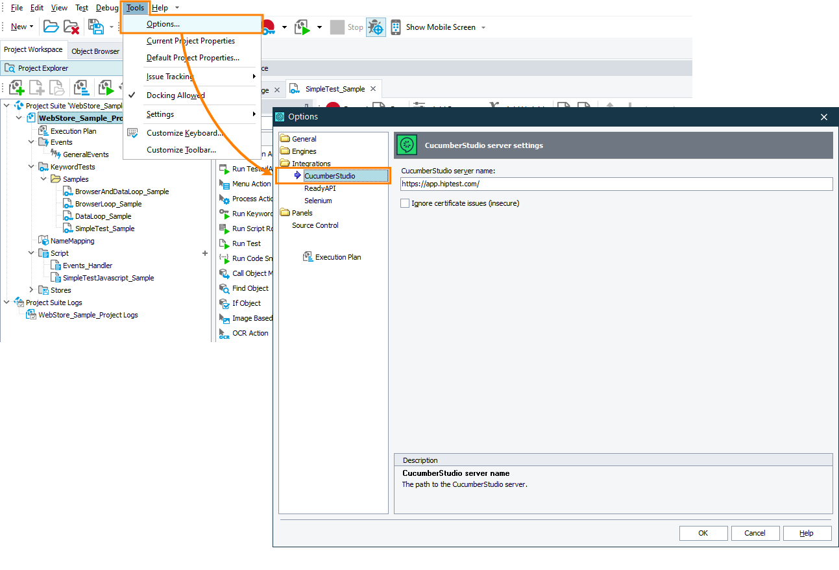Click the run project icon beside Stop

303,27
